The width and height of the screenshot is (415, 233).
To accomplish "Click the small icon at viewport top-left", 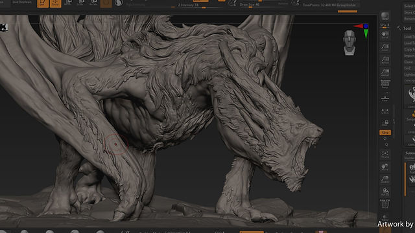I will [x=4, y=27].
